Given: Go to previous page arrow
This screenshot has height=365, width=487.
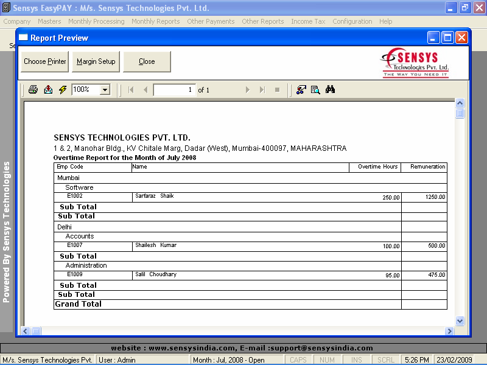Looking at the screenshot, I should coord(145,90).
